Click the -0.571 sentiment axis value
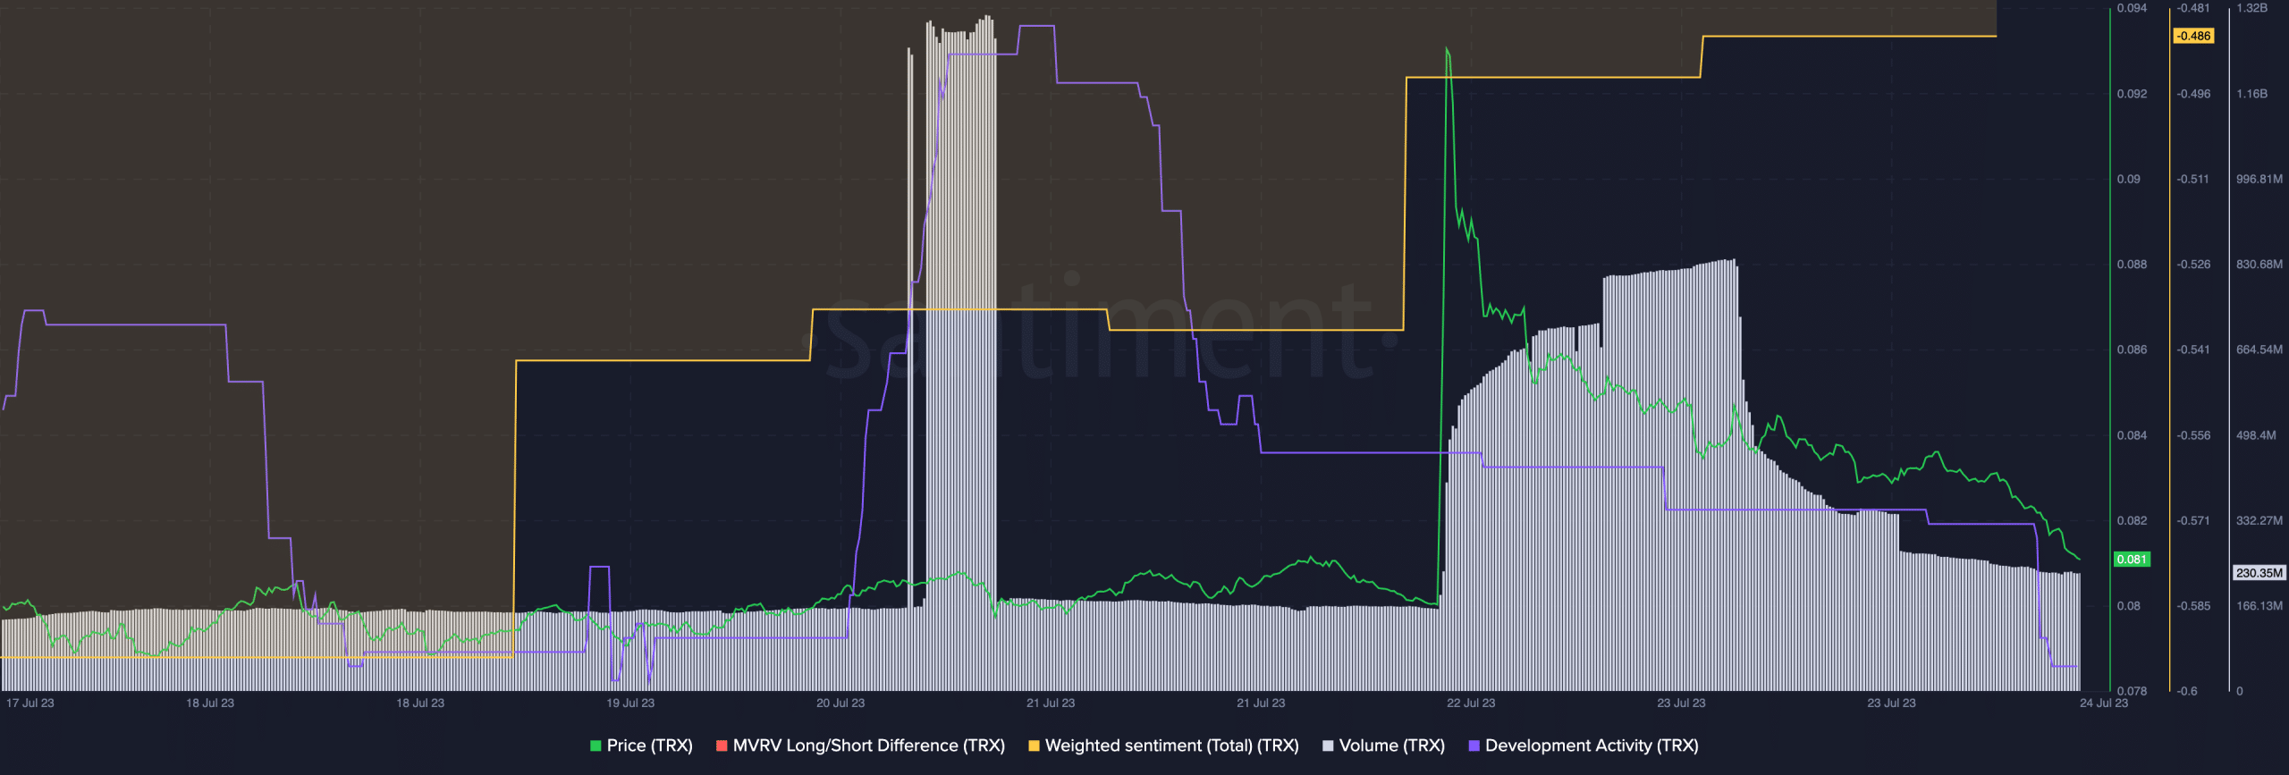Screen dimensions: 2289x775 (2193, 520)
